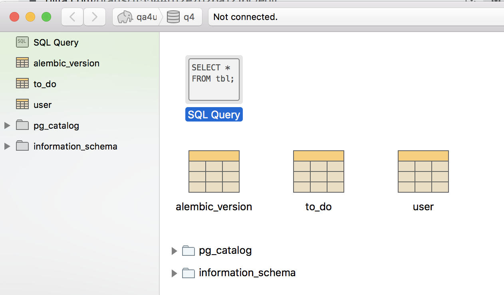The image size is (504, 295).
Task: Expand the pg_catalog schema in main view
Action: (174, 251)
